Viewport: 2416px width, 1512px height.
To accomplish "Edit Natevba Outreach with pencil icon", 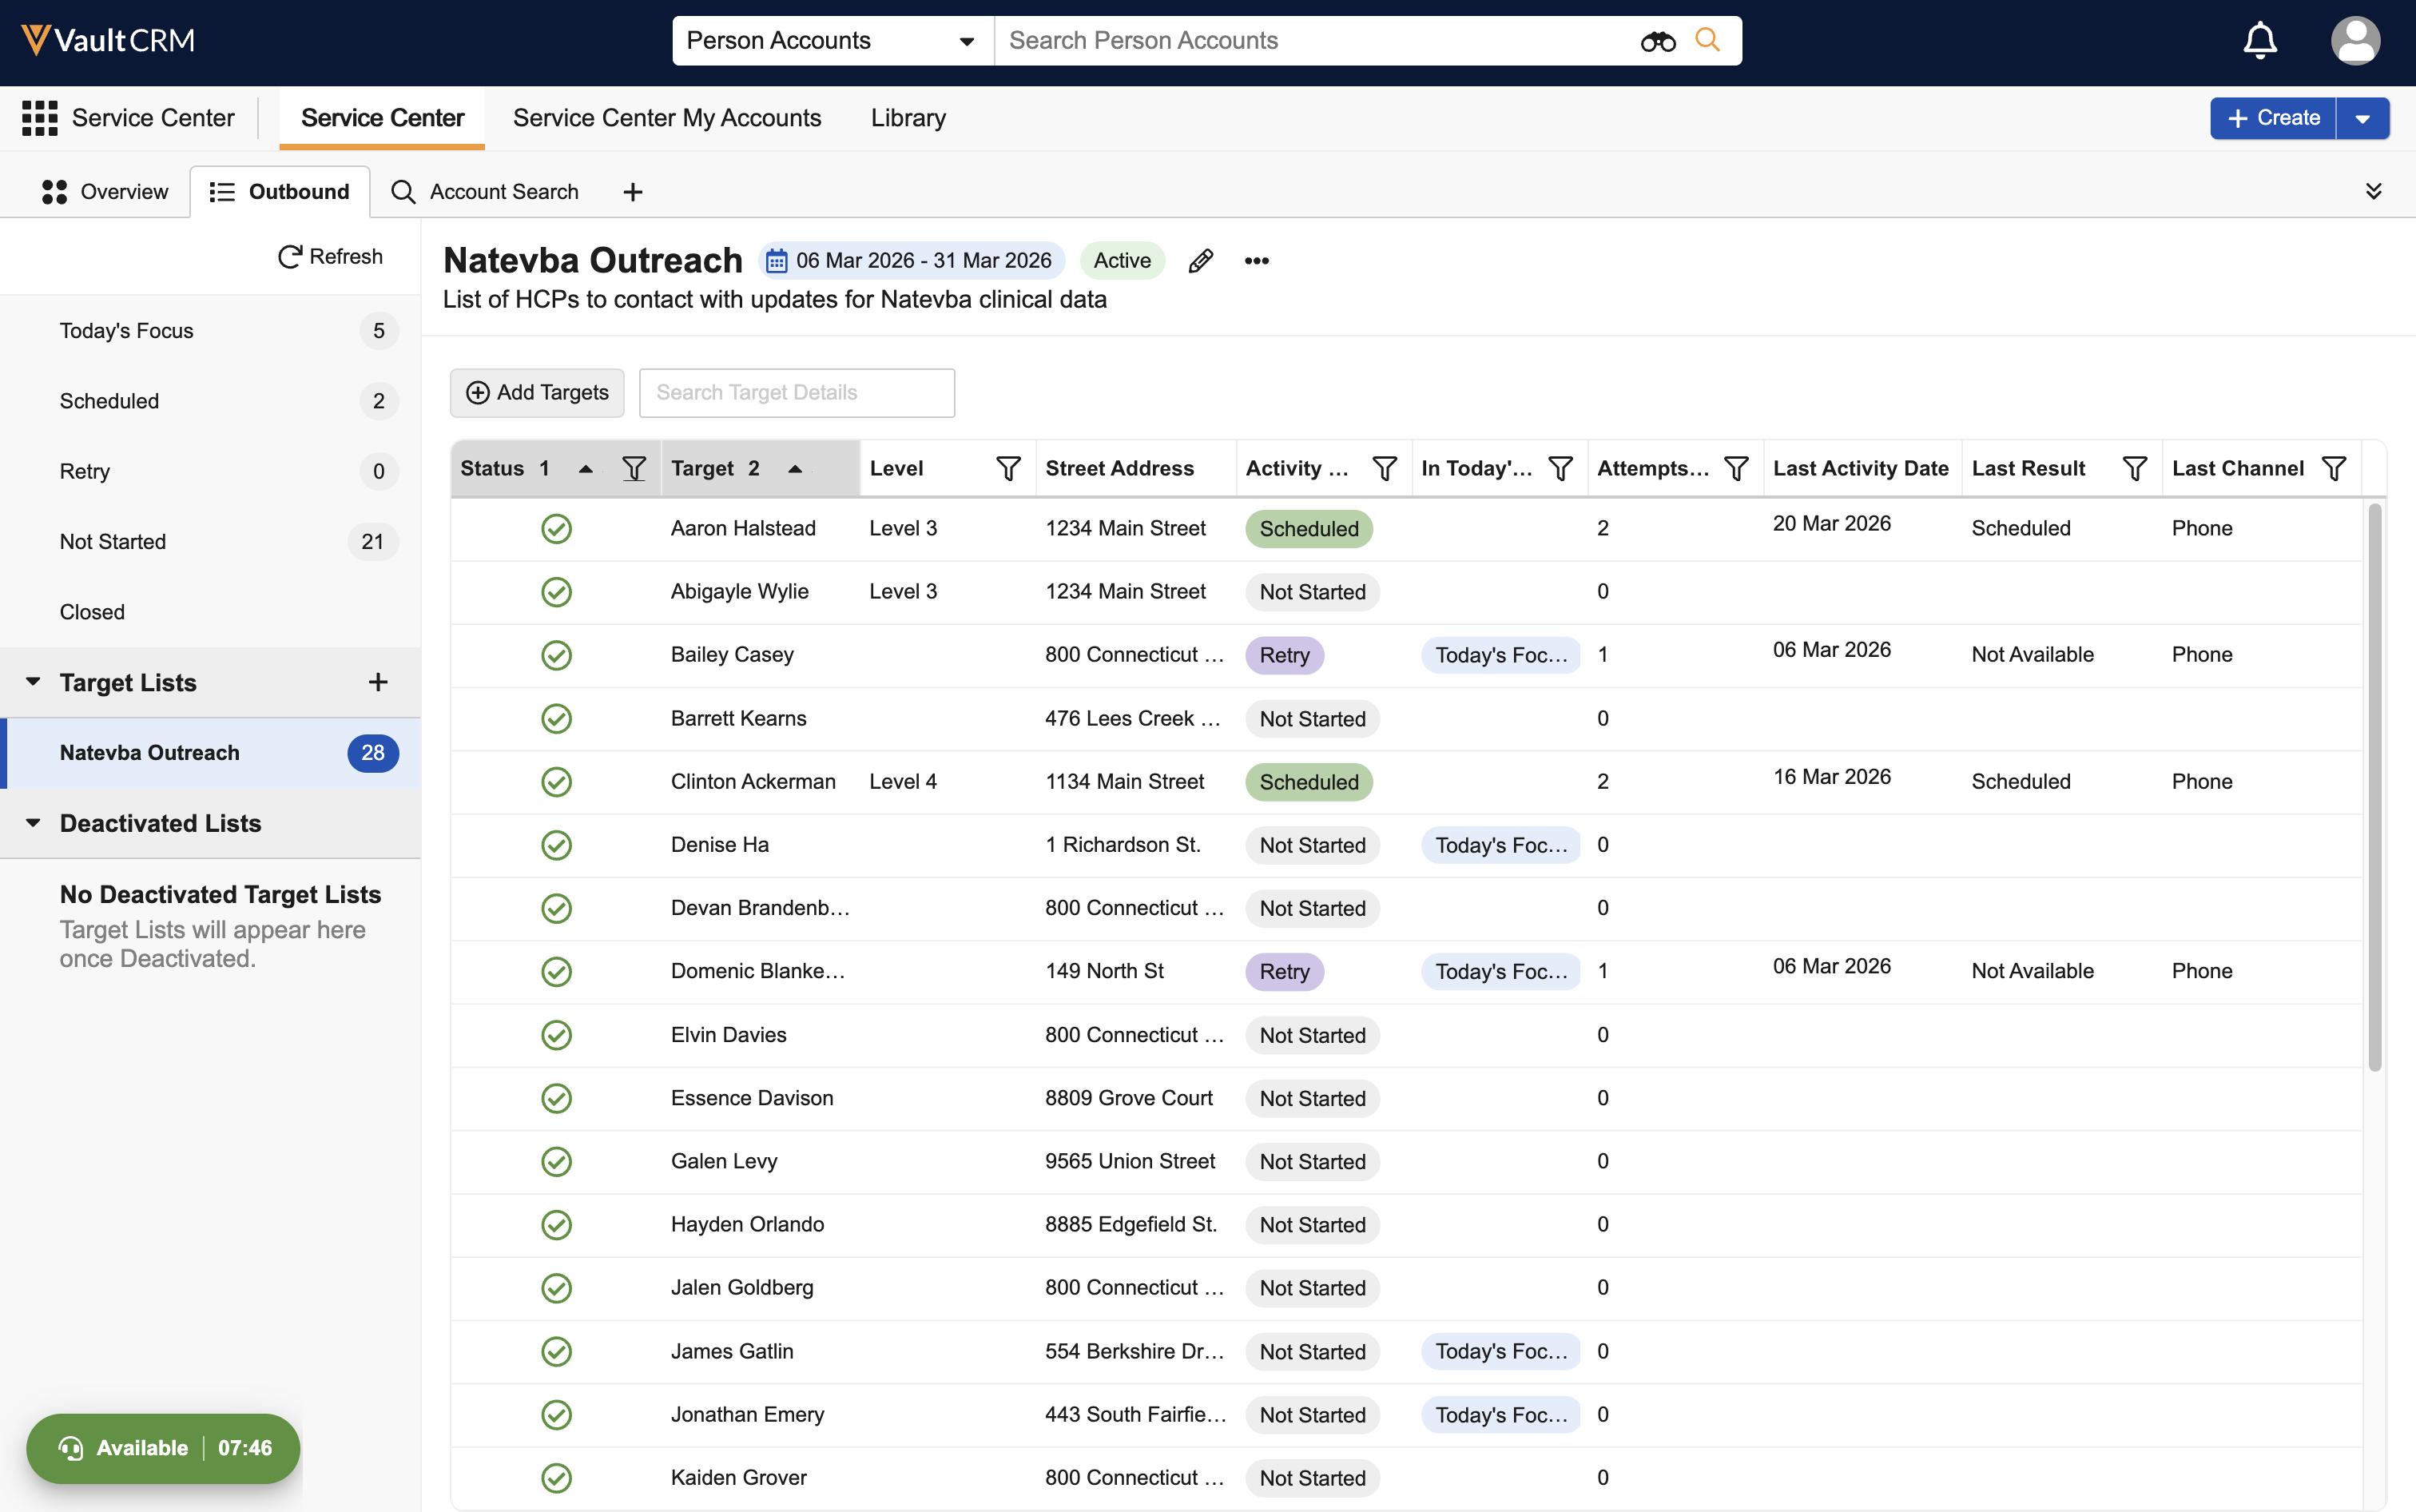I will (1201, 261).
